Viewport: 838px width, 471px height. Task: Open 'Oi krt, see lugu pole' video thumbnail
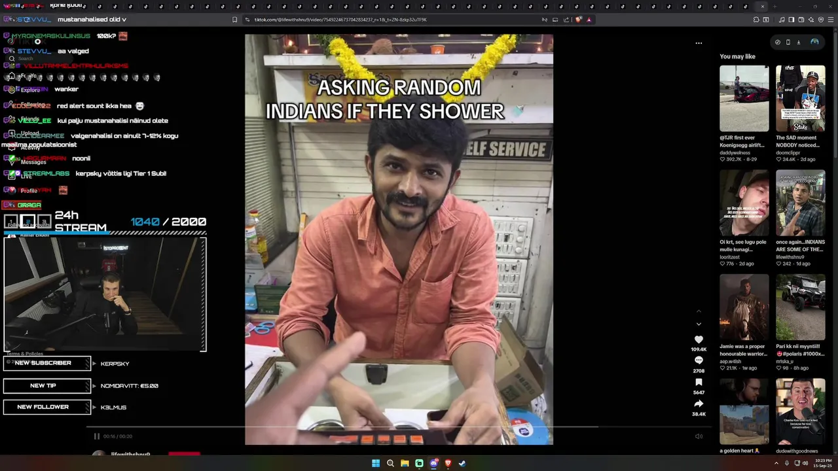[744, 203]
